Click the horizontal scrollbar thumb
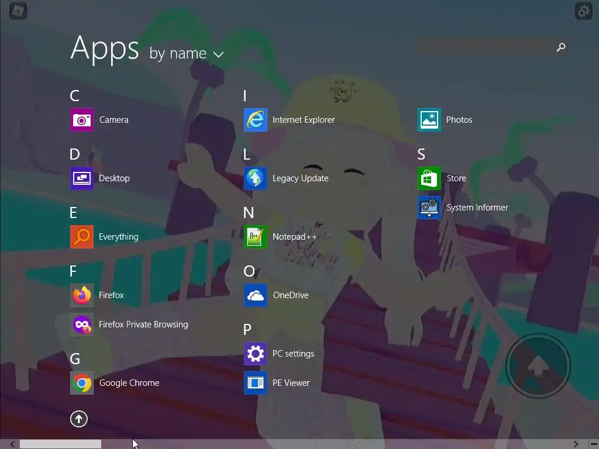The image size is (599, 449). pos(60,444)
